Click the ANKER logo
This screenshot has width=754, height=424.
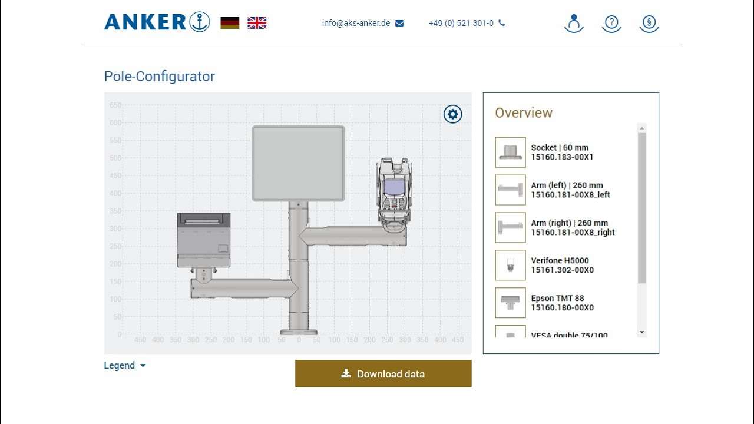(157, 22)
